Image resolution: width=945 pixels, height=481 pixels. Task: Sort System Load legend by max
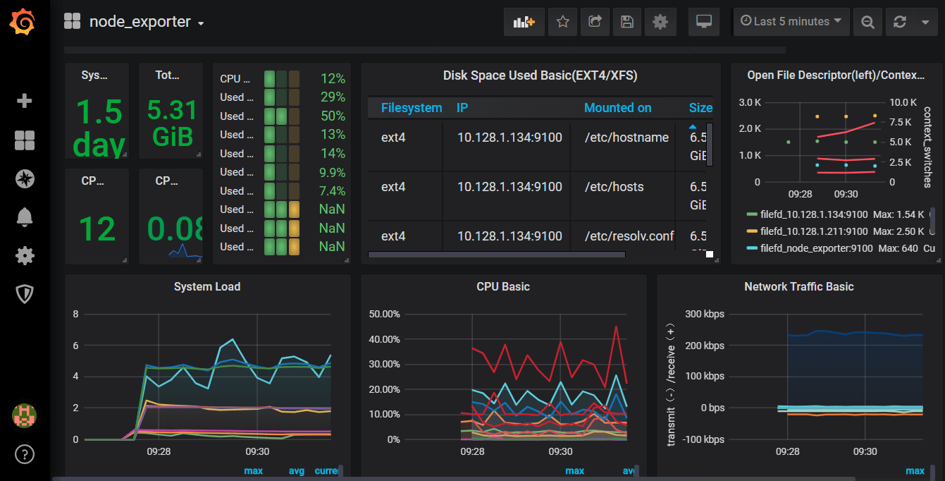[254, 470]
